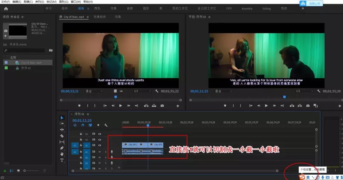Select the Selection tool arrow

[62, 118]
